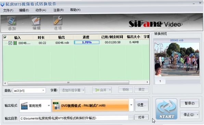Uncheck the 00048 file row checkbox
Viewport: 204px width, 125px height.
click(x=10, y=43)
